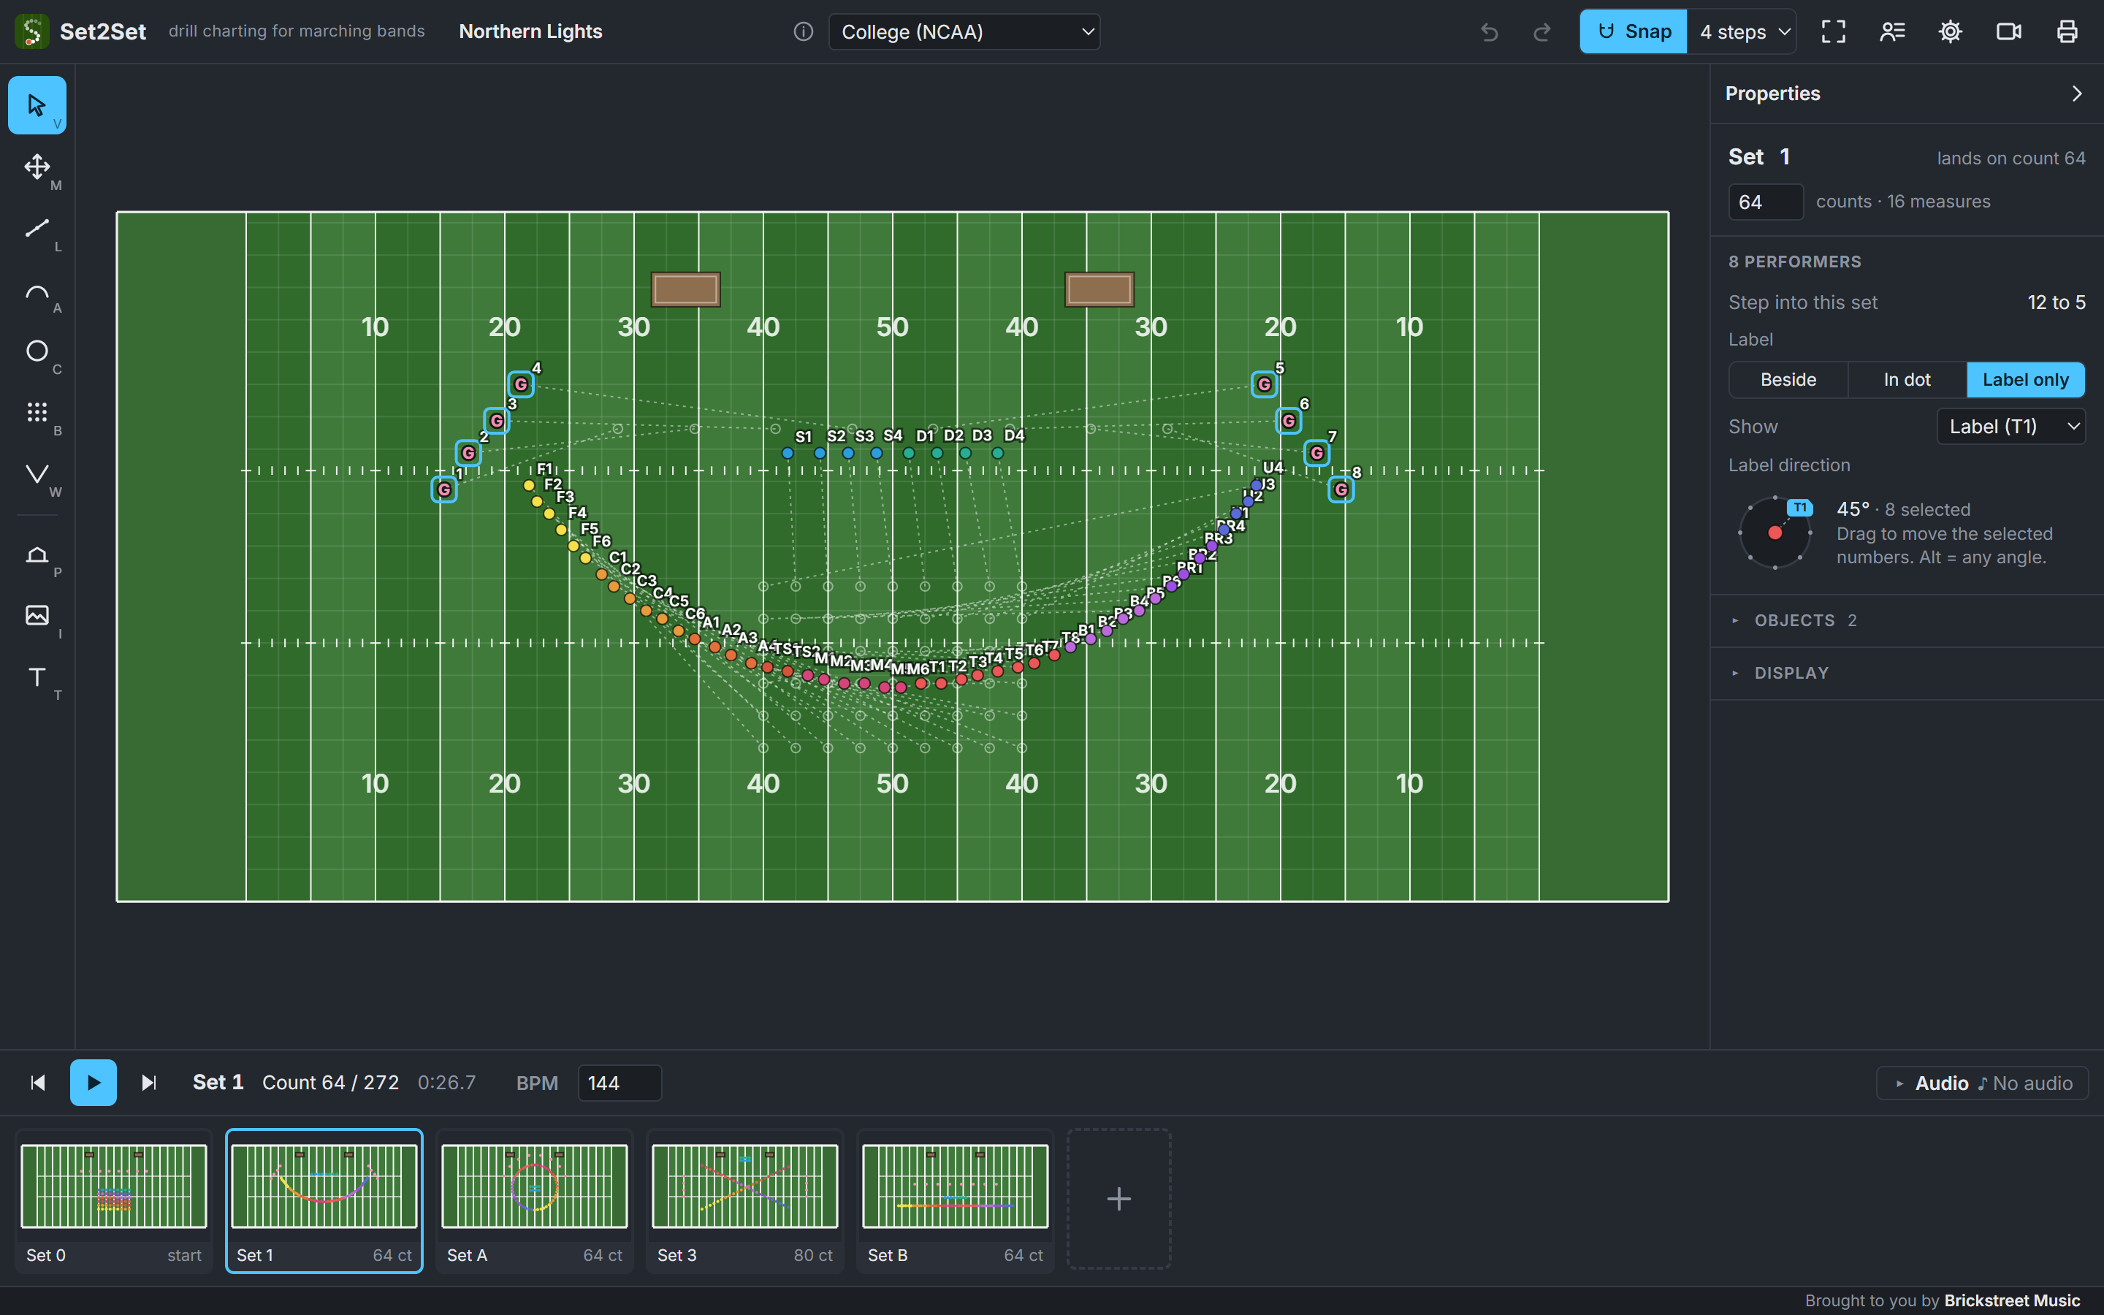
Task: Open the info icon next to field type
Action: tap(804, 32)
